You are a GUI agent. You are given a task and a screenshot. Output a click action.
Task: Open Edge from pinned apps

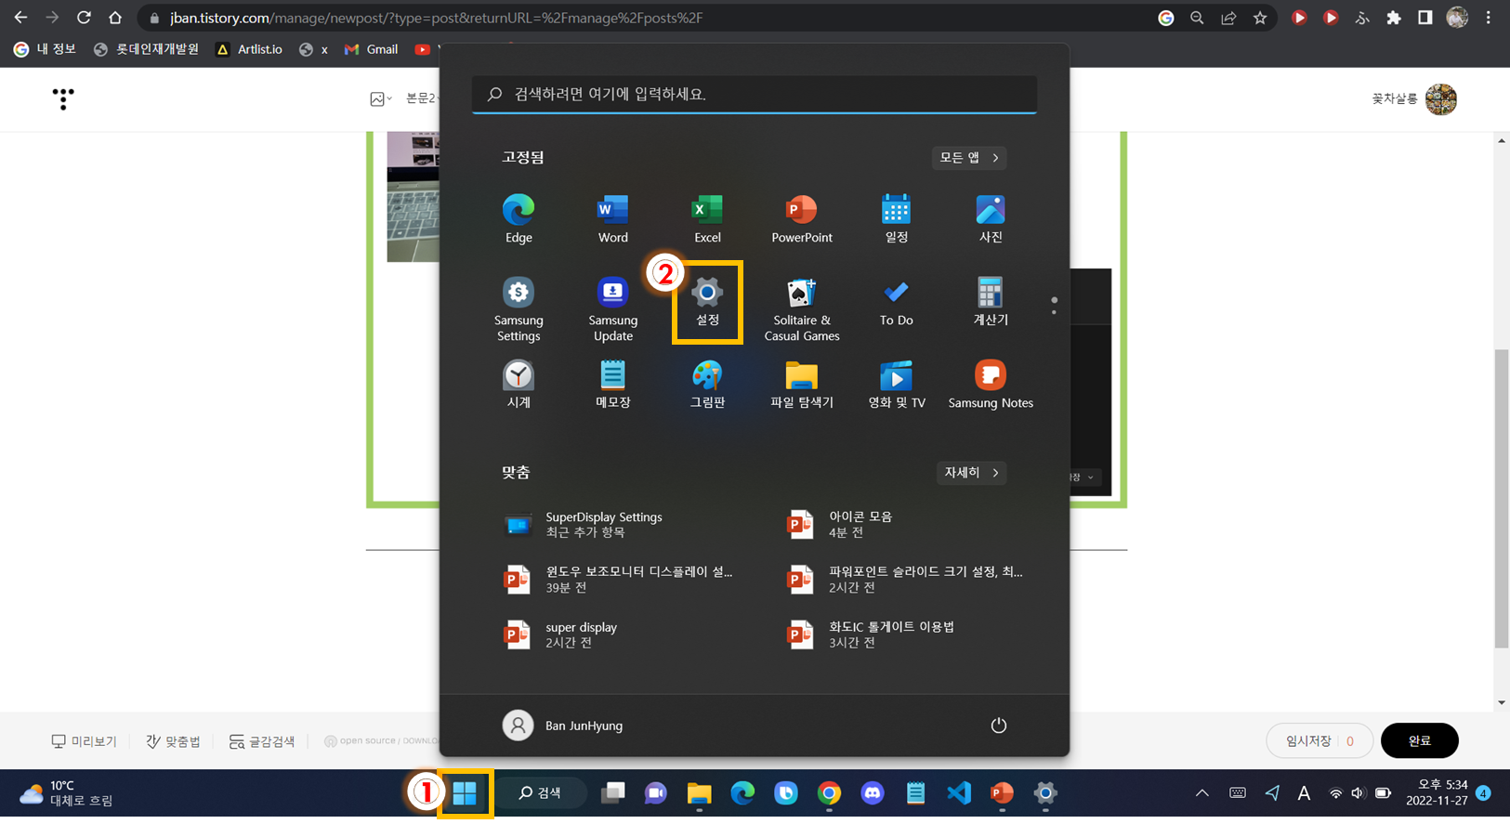pyautogui.click(x=519, y=219)
